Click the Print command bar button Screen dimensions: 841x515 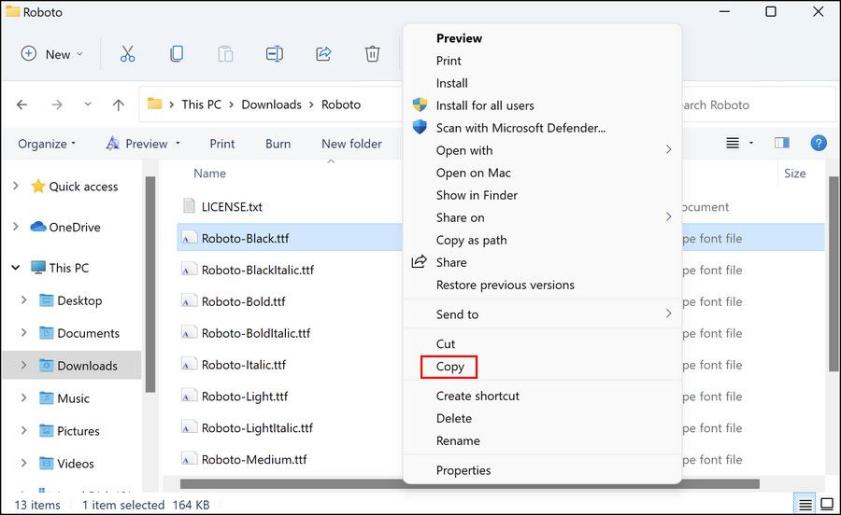coord(222,144)
